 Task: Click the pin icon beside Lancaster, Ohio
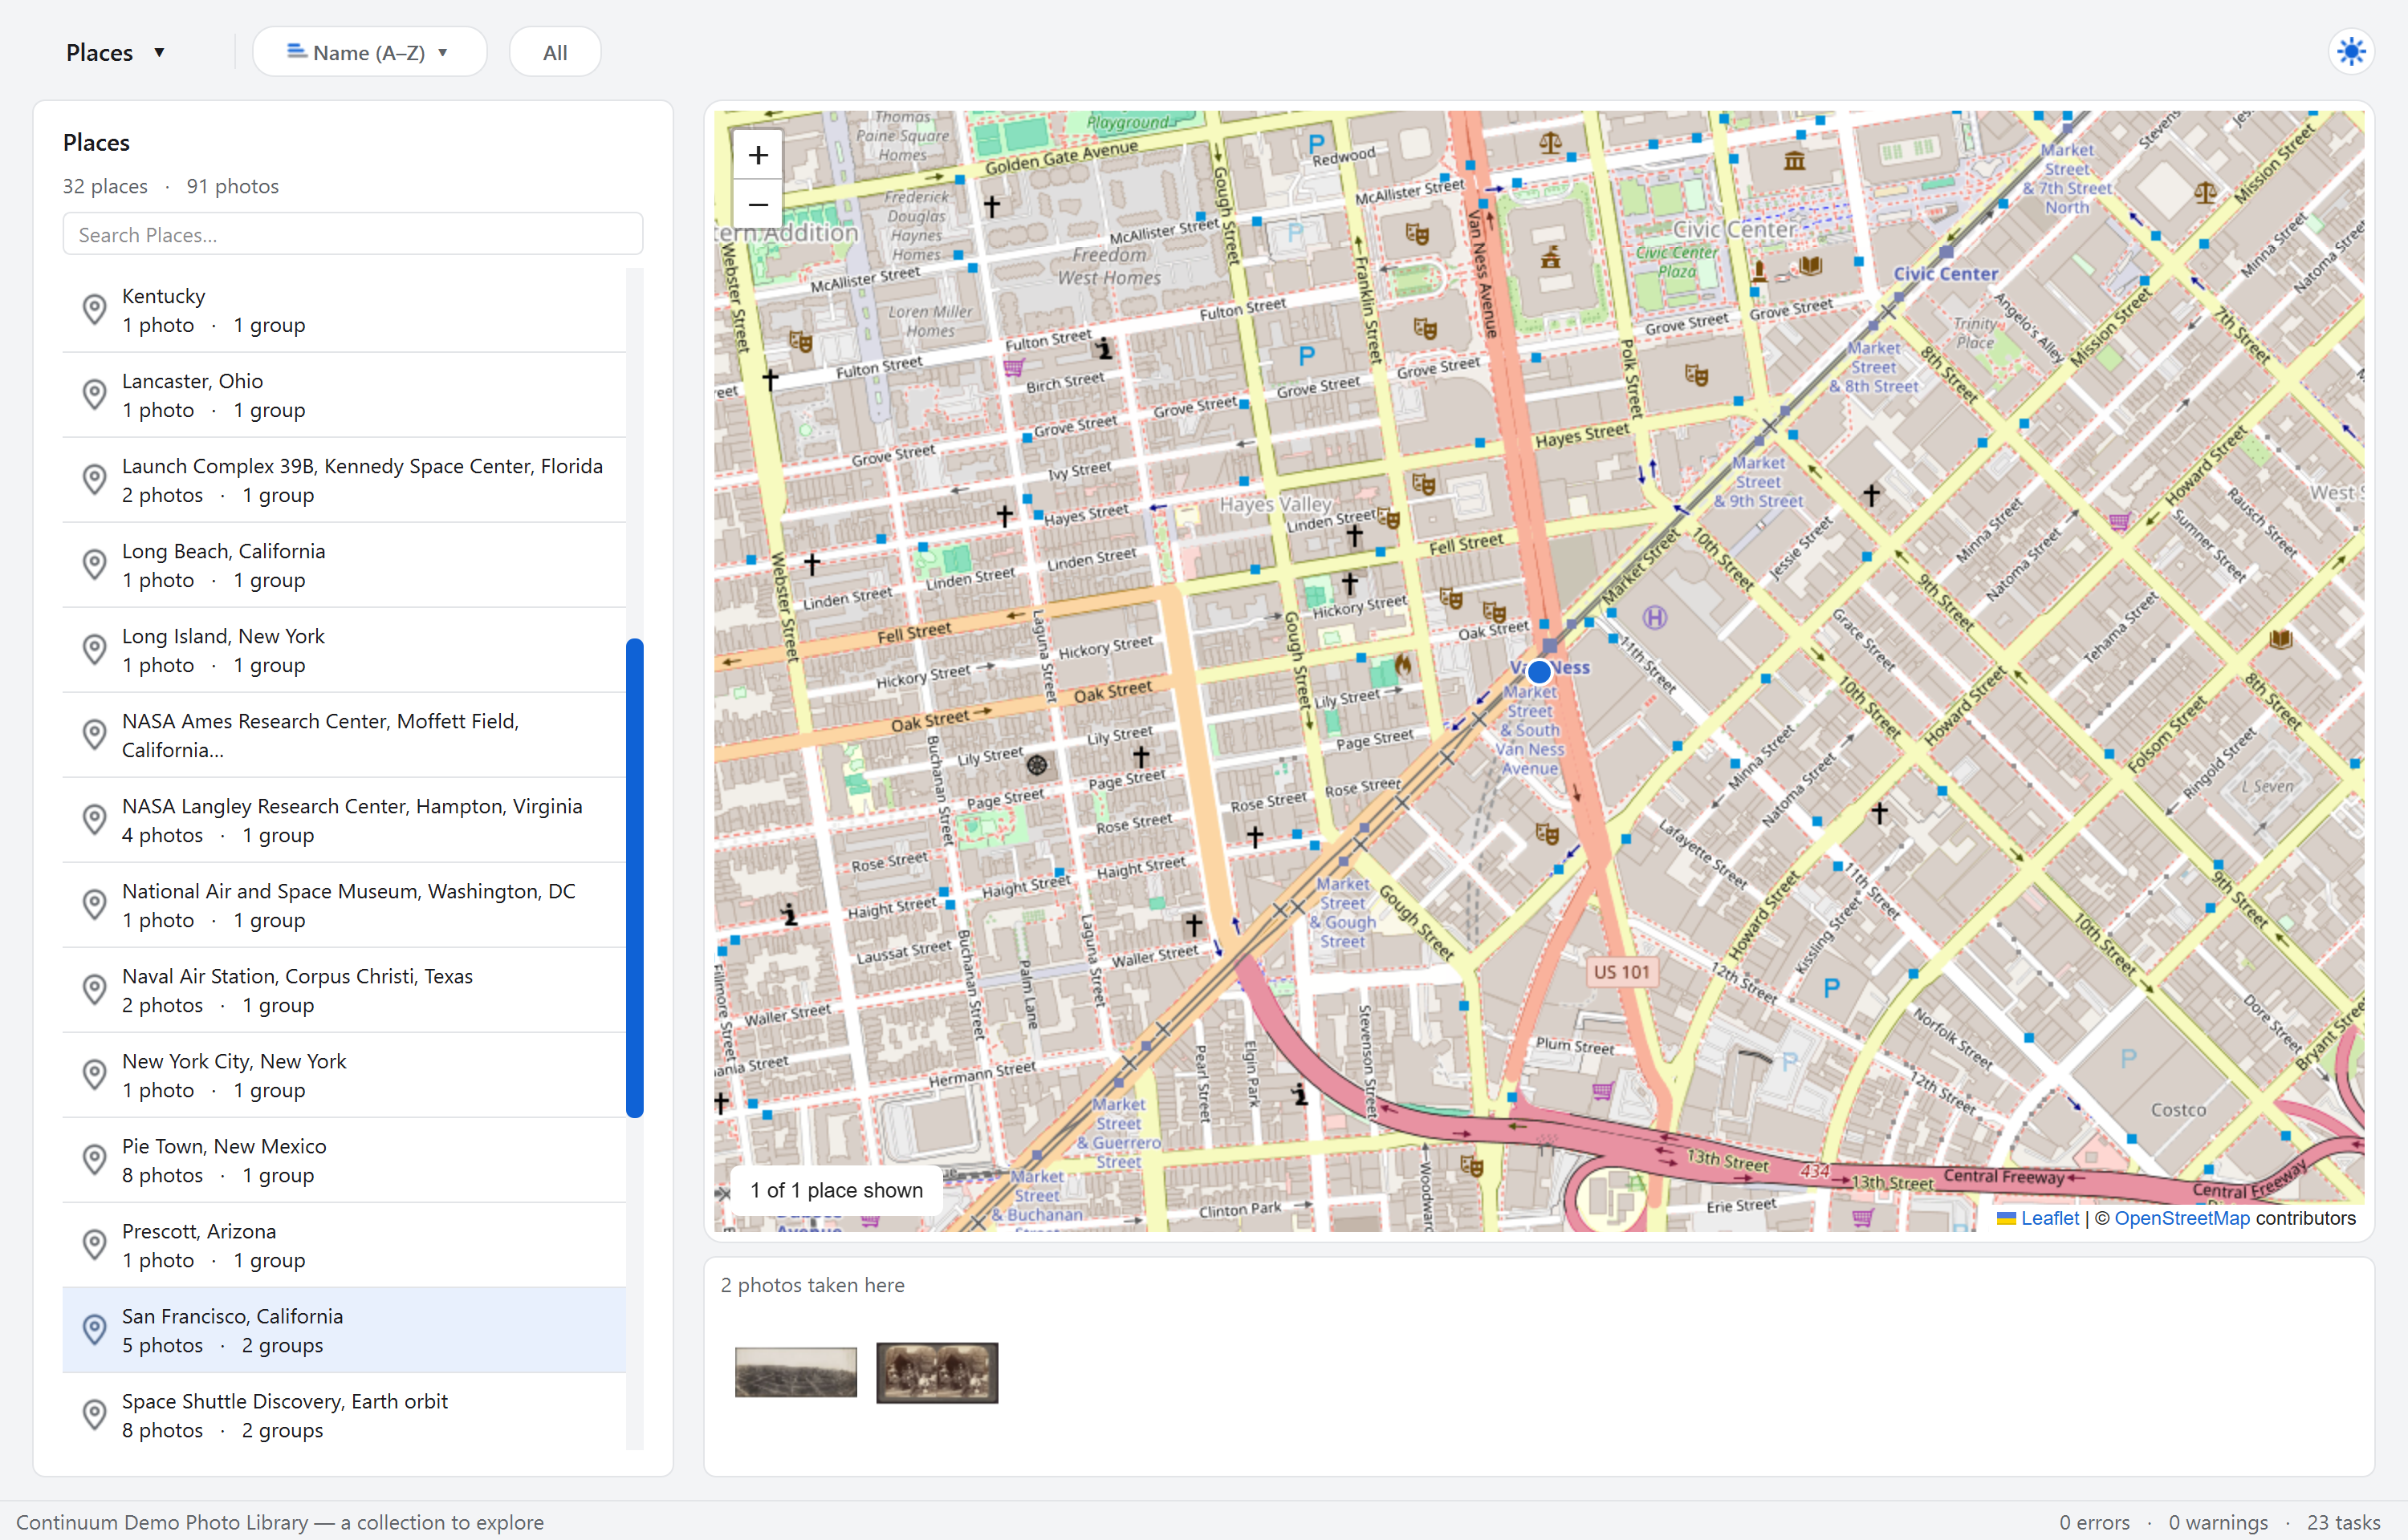click(94, 395)
